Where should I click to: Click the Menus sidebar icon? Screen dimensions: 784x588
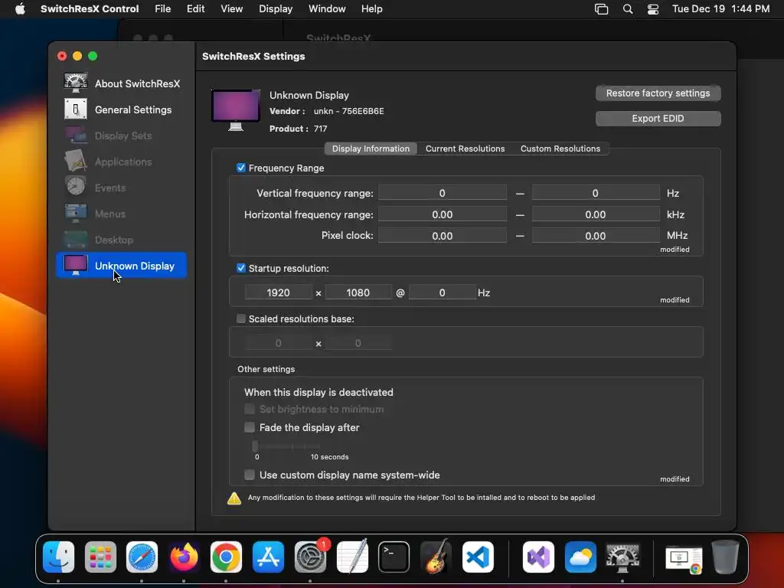point(76,213)
